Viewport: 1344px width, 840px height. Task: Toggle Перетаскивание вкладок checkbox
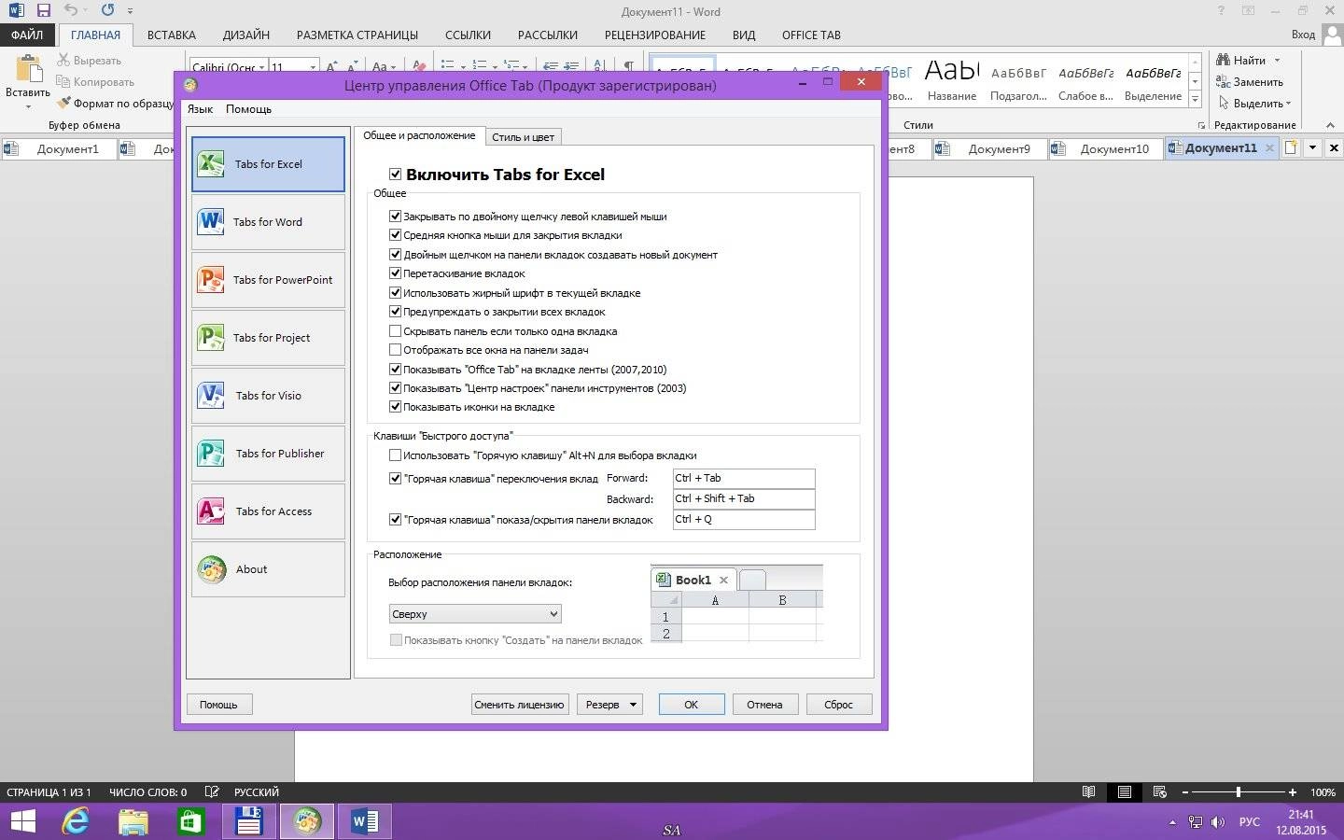(x=395, y=273)
